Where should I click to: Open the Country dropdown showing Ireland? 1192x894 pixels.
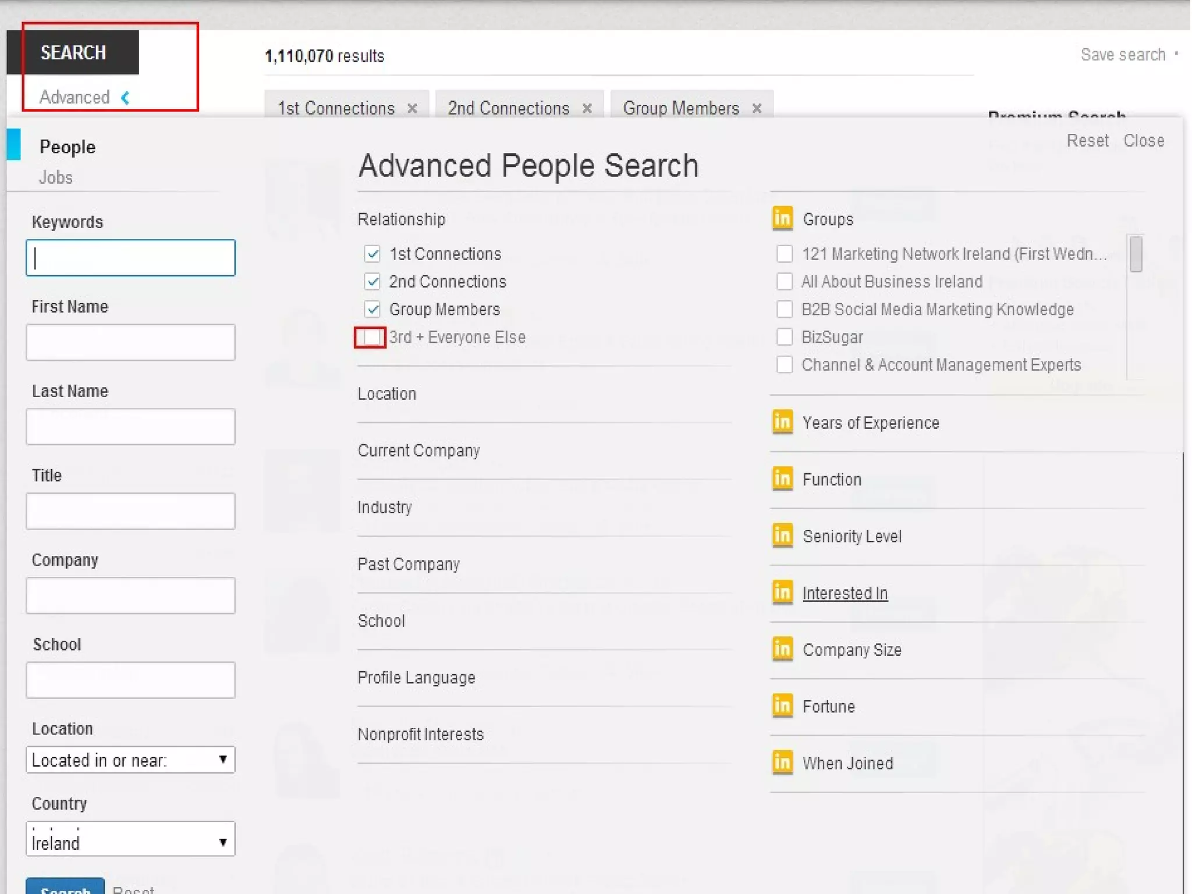click(130, 839)
